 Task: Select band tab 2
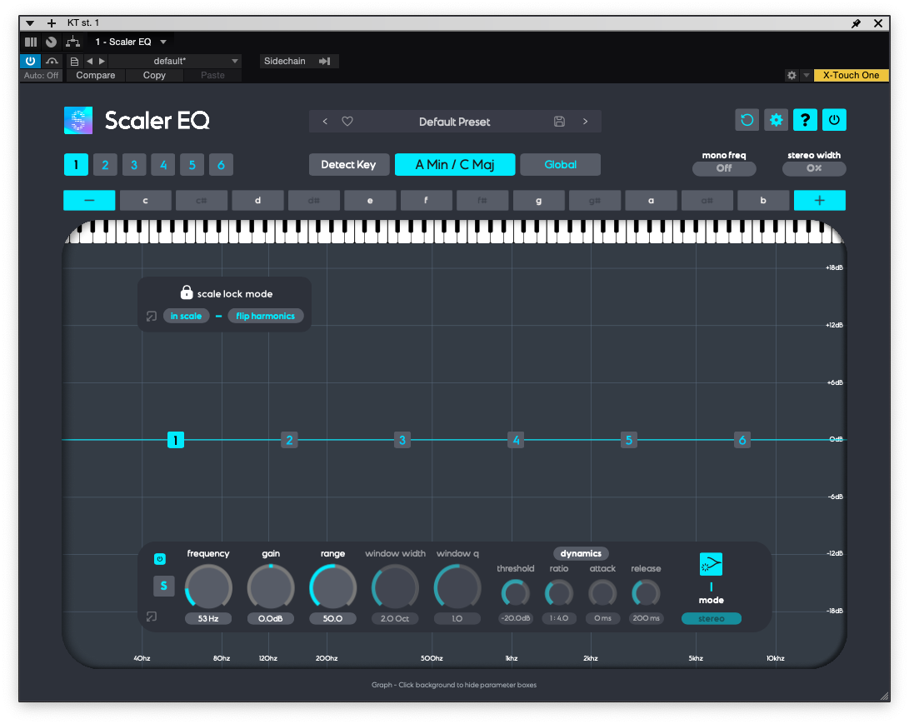105,165
